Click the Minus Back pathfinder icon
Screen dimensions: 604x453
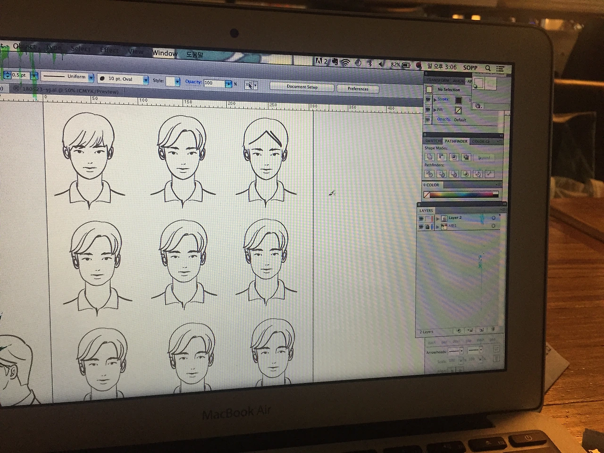coord(490,174)
